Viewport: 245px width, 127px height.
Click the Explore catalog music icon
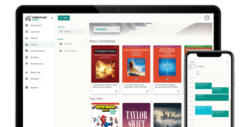point(61,32)
